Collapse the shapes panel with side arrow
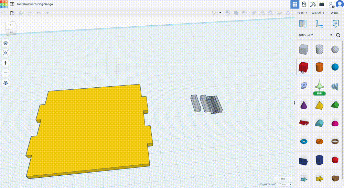 click(x=294, y=103)
